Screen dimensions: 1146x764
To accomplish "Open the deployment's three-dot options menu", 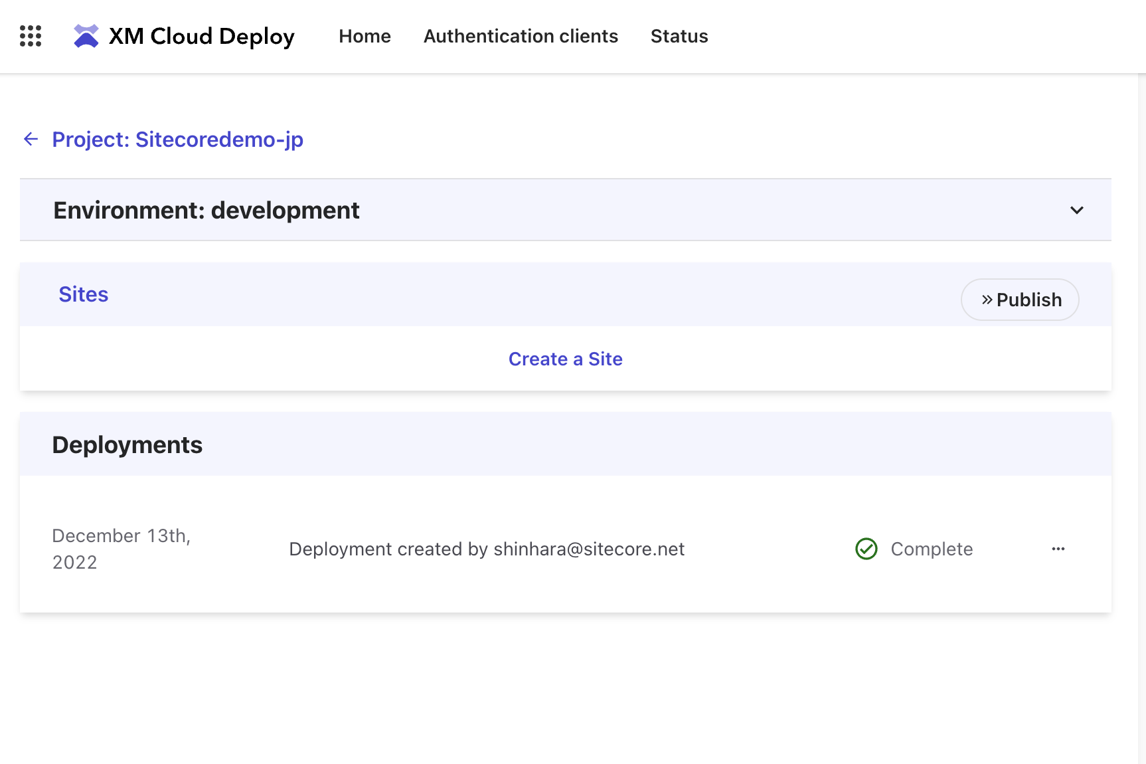I will [x=1058, y=549].
